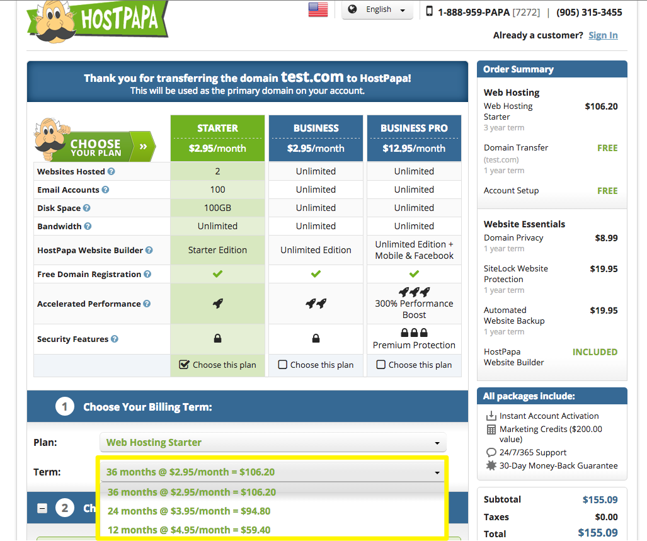Click the test.com domain name in banner

coord(312,77)
